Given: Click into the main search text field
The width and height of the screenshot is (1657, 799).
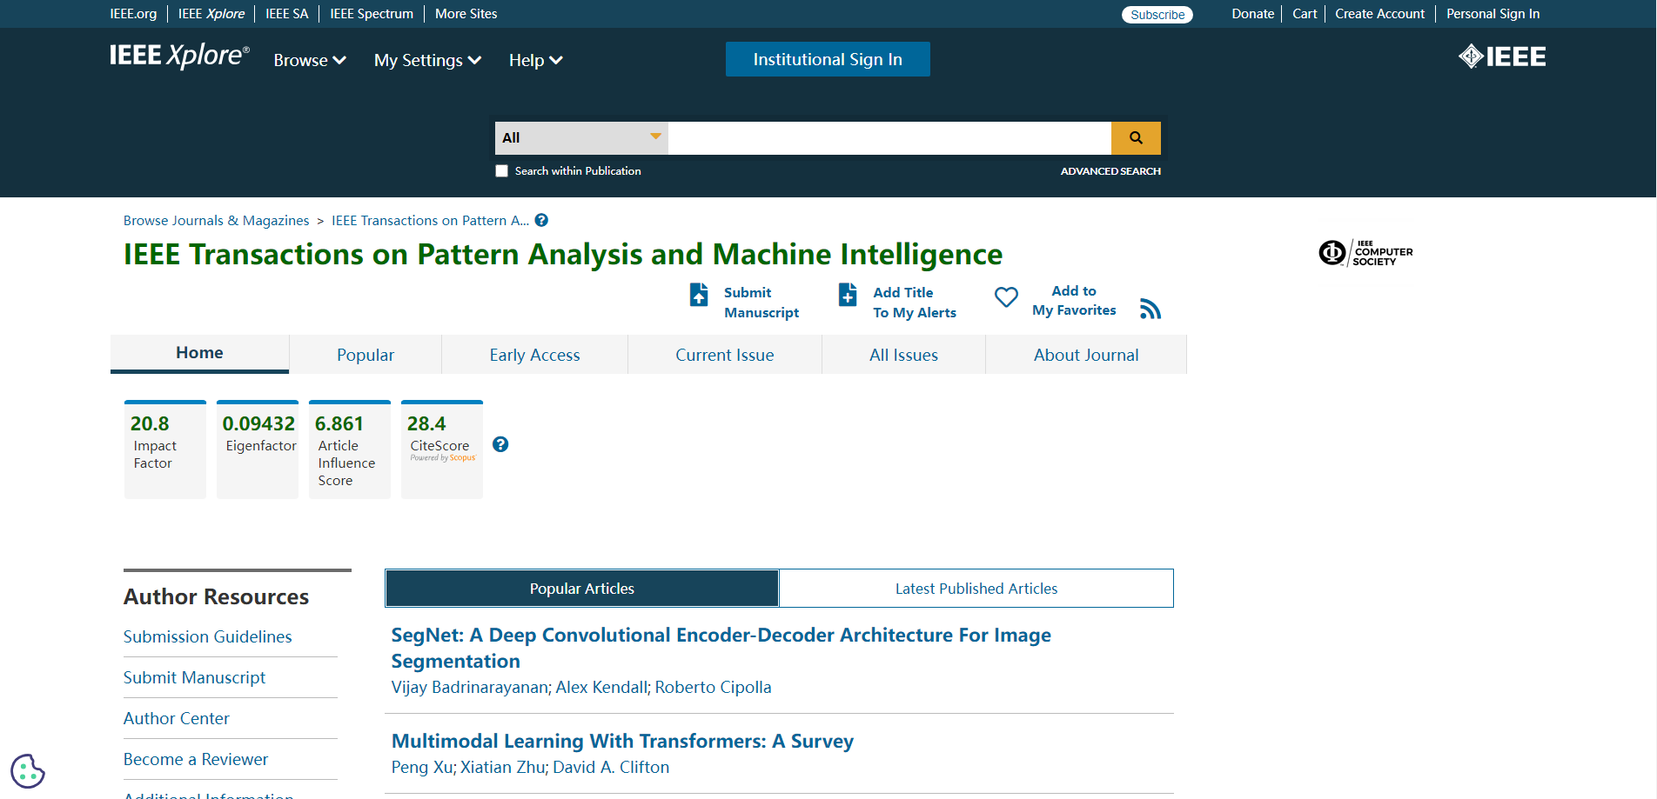Looking at the screenshot, I should point(889,137).
